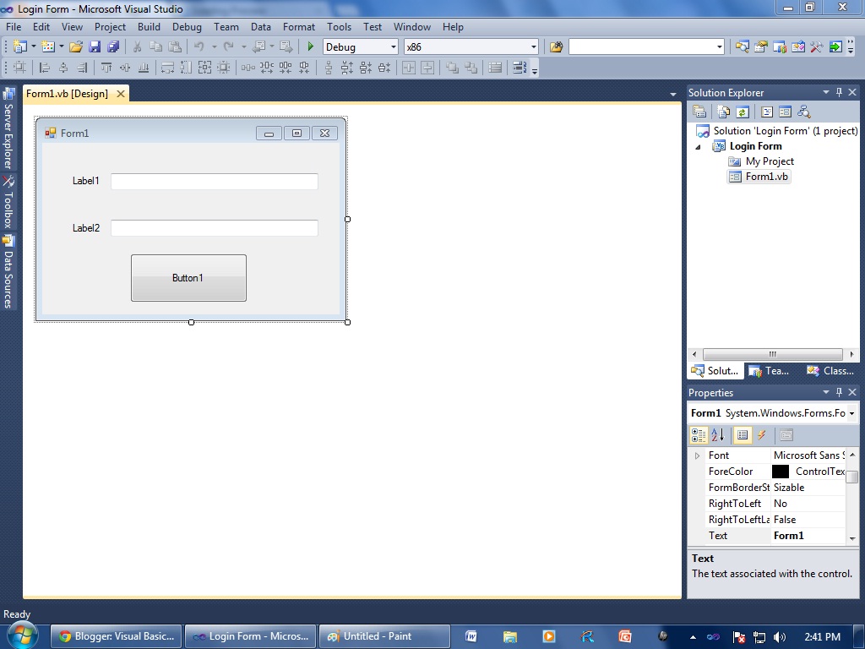Open the Class Diagram viewer icon
Image resolution: width=865 pixels, height=649 pixels.
[804, 111]
